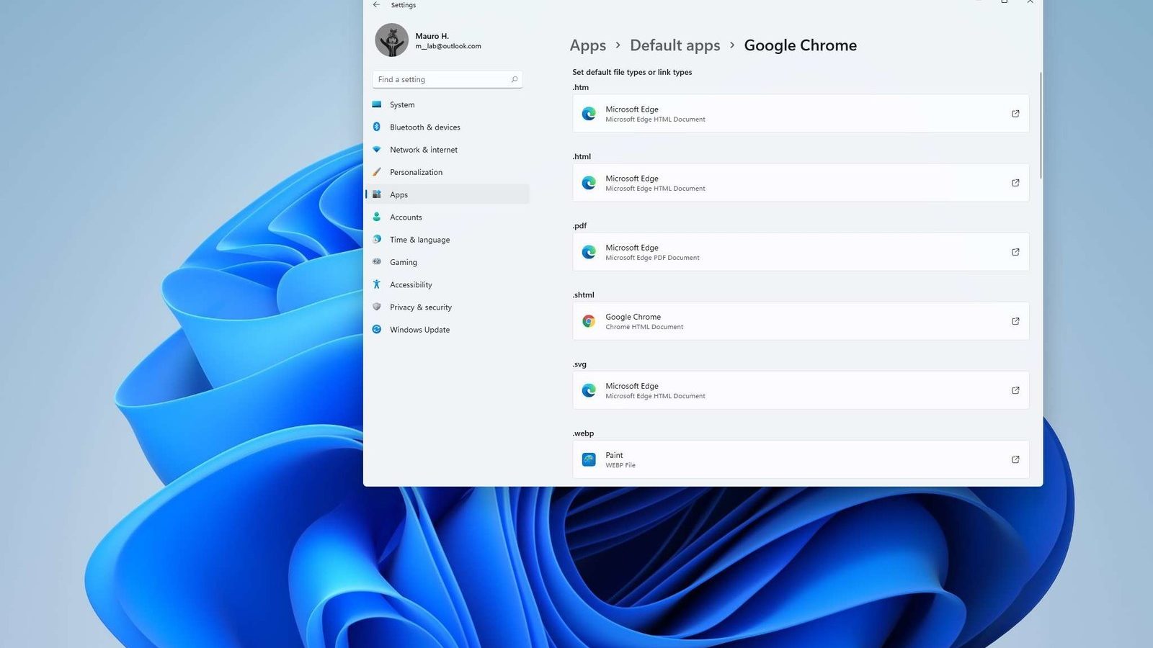1153x648 pixels.
Task: Click the Microsoft Edge icon in the .pdf row
Action: click(x=589, y=252)
